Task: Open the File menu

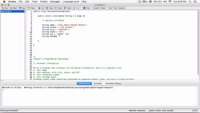Action: pyautogui.click(x=20, y=2)
